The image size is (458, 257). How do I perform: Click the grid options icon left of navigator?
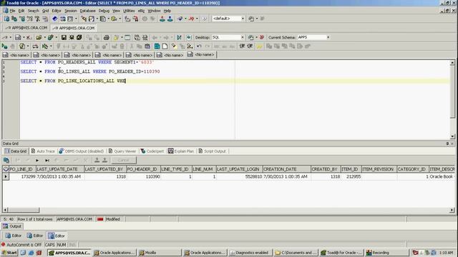coord(6,160)
